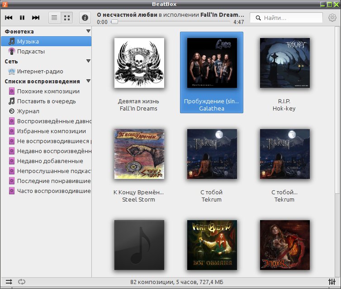Select the album with blank note cover
Viewport: 341px width, 289px height.
(x=139, y=245)
